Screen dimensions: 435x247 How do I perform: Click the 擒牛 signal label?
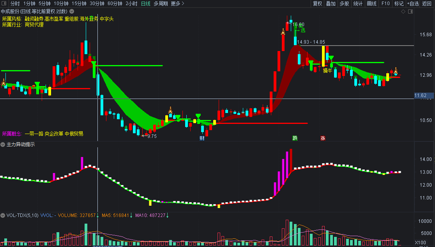point(328,71)
